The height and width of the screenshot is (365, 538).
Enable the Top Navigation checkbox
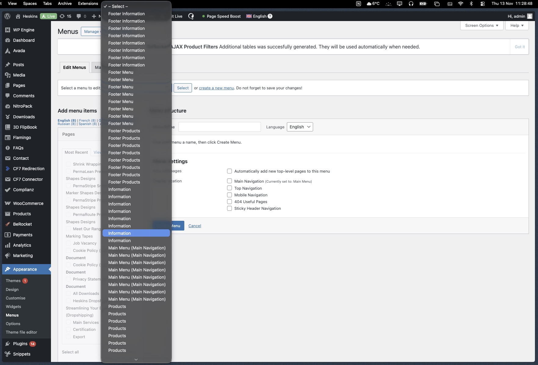tap(229, 188)
